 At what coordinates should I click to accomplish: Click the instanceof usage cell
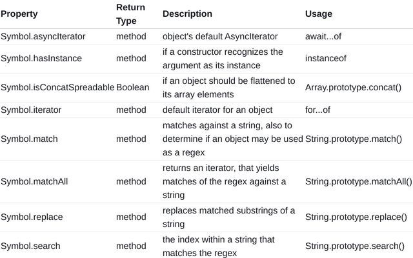(x=326, y=58)
